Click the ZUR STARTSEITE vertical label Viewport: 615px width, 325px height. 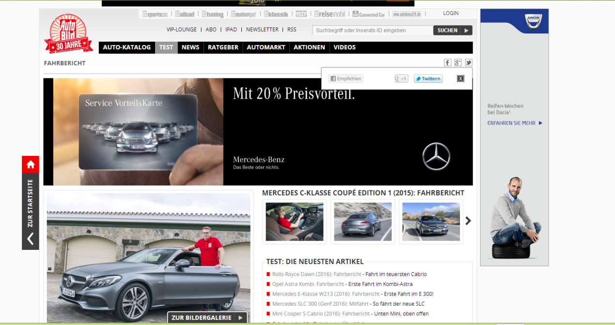(x=31, y=202)
